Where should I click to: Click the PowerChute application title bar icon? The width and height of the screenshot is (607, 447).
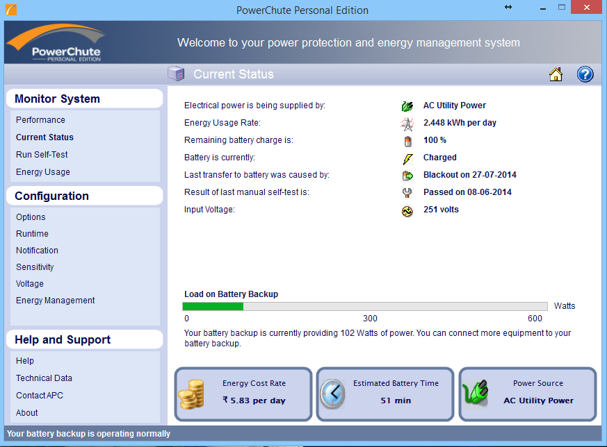[x=10, y=10]
